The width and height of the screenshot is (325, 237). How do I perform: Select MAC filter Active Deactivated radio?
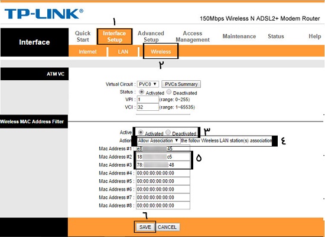[168, 132]
